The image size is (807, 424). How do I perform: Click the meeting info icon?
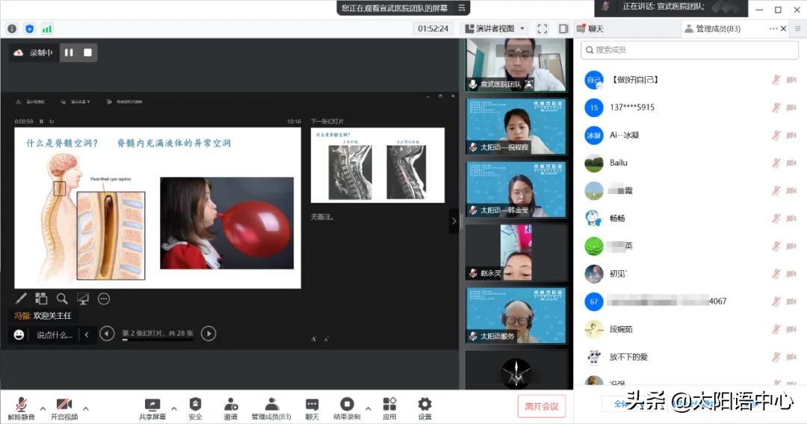12,29
